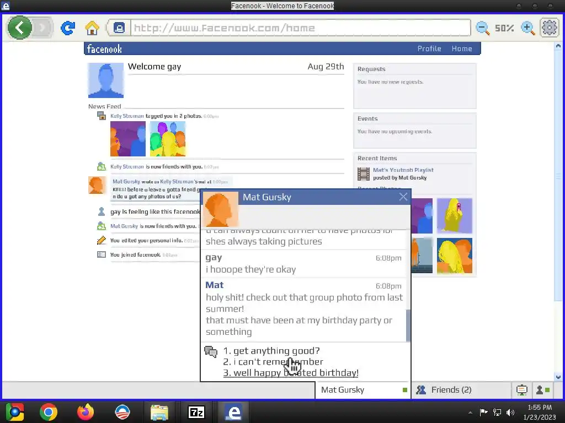
Task: Focus the URL address field
Action: [300, 28]
